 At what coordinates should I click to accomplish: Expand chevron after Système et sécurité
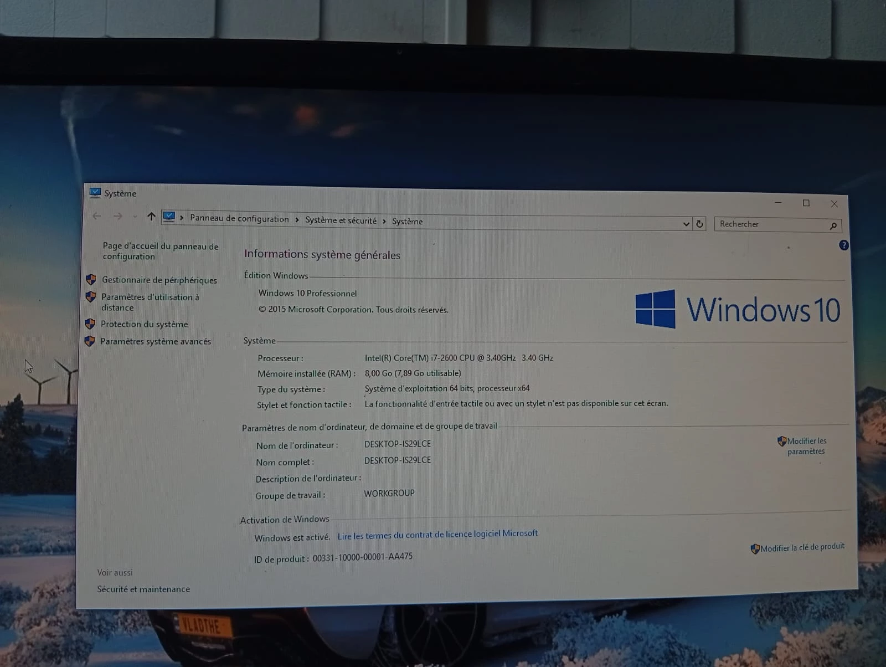384,221
